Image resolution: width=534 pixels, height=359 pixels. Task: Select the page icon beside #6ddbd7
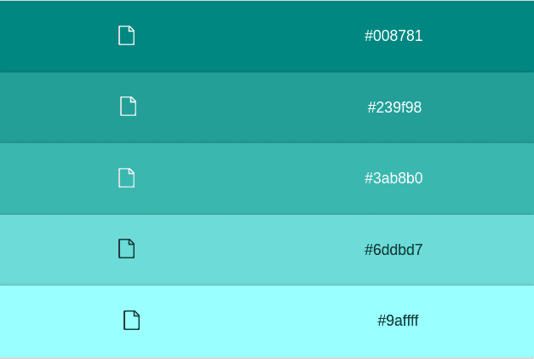126,249
